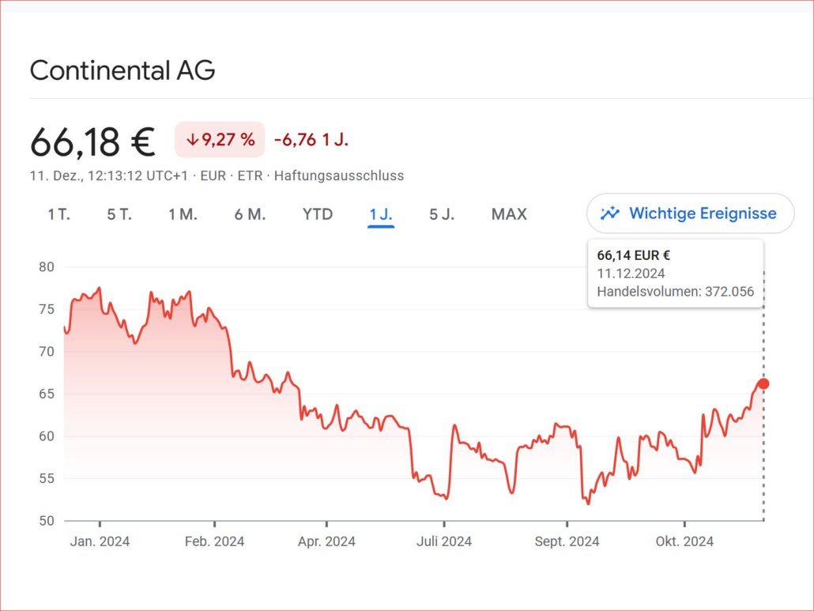This screenshot has height=611, width=814.
Task: Click the red data point marker on chart
Action: [763, 383]
